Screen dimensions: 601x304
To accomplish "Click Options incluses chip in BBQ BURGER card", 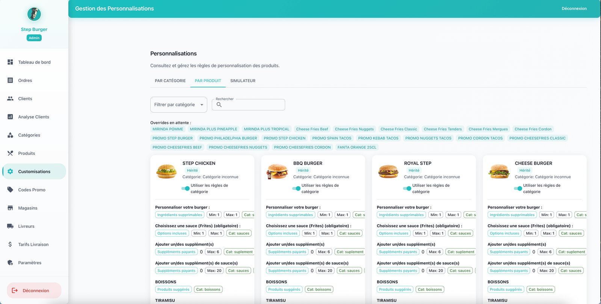I will 283,233.
